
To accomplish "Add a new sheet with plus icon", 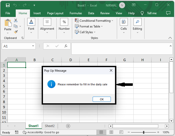I will [68, 126].
